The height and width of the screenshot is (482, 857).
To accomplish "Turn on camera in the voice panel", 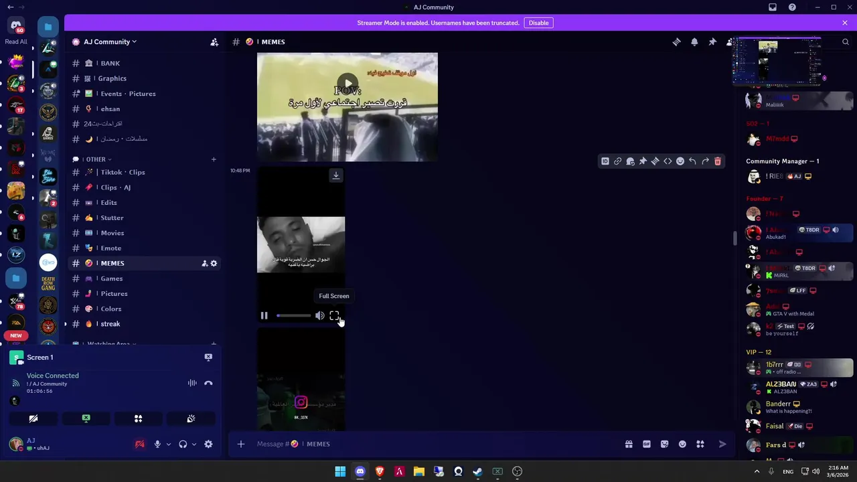I will tap(33, 418).
